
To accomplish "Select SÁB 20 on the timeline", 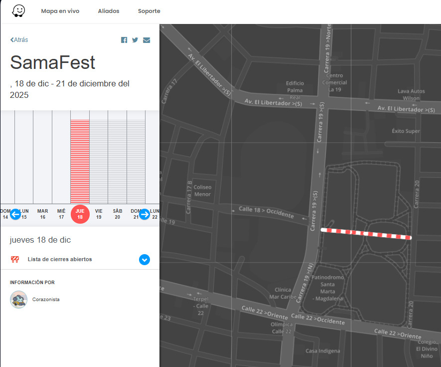I will tap(118, 214).
